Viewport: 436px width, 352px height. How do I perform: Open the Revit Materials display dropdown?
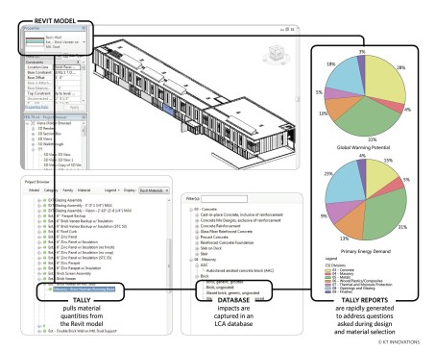pos(154,190)
